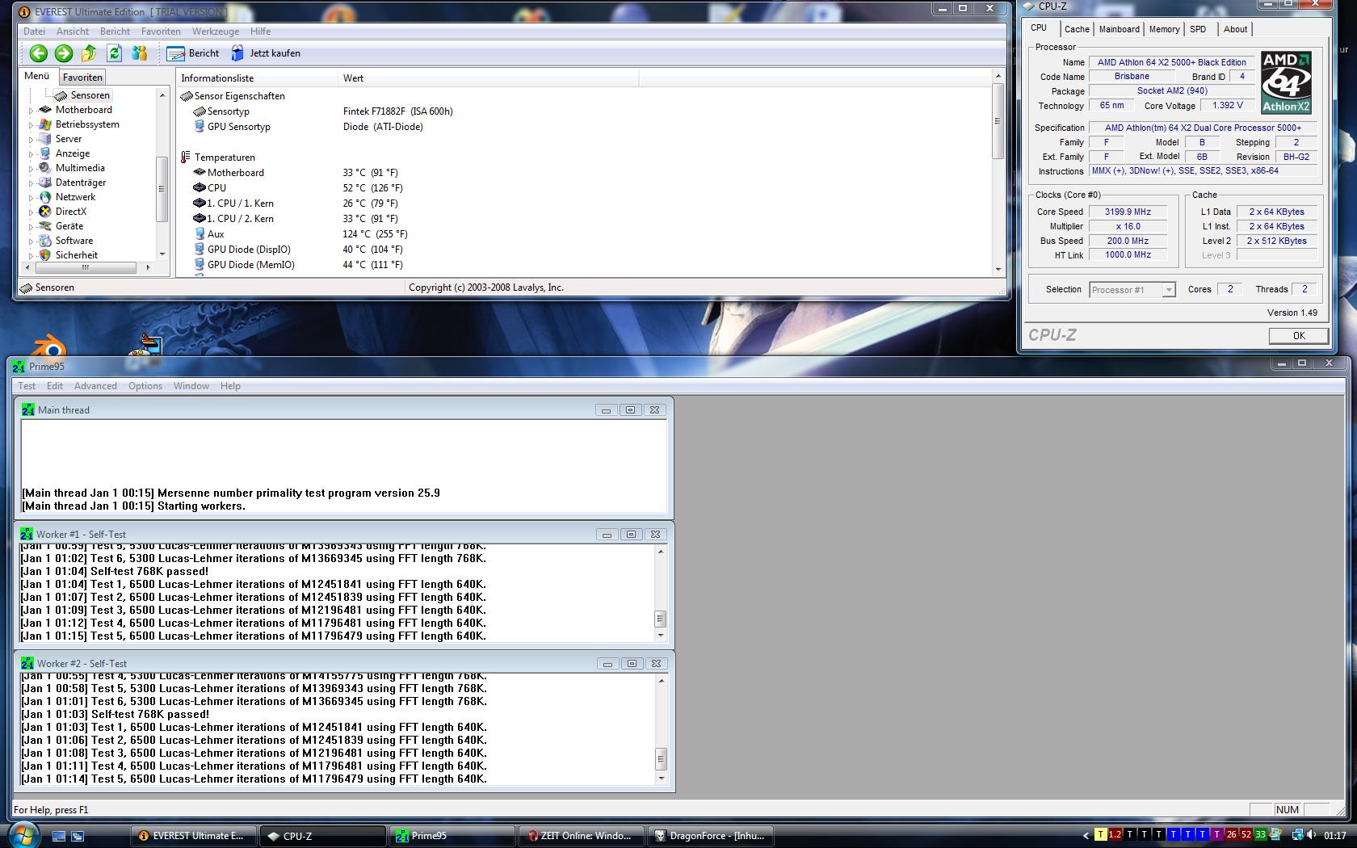Click the Worker #1 window icon
Image resolution: width=1357 pixels, height=848 pixels.
click(27, 534)
